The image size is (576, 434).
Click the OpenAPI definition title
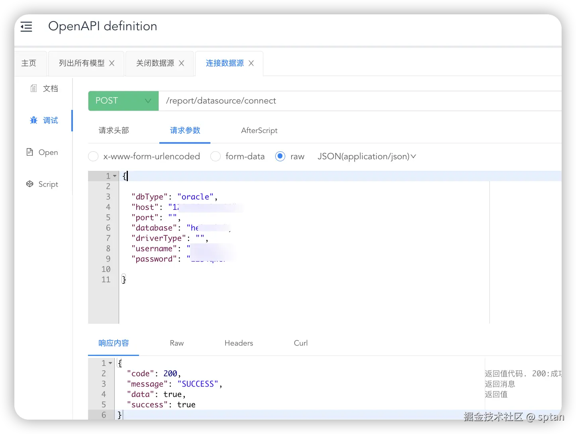[x=103, y=26]
